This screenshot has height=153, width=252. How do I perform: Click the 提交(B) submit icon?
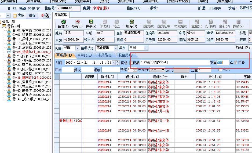[x=149, y=22]
